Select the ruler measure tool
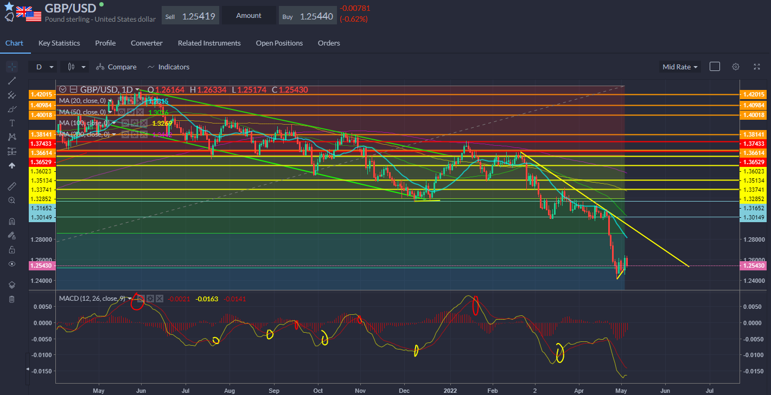The width and height of the screenshot is (771, 395). click(x=12, y=186)
